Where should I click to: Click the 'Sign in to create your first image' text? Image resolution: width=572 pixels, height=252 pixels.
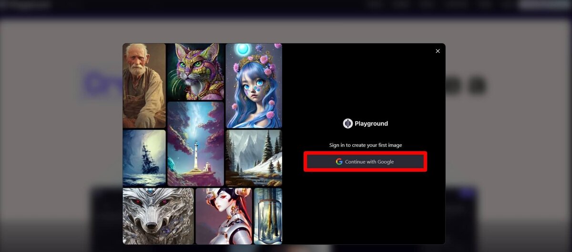(x=366, y=145)
